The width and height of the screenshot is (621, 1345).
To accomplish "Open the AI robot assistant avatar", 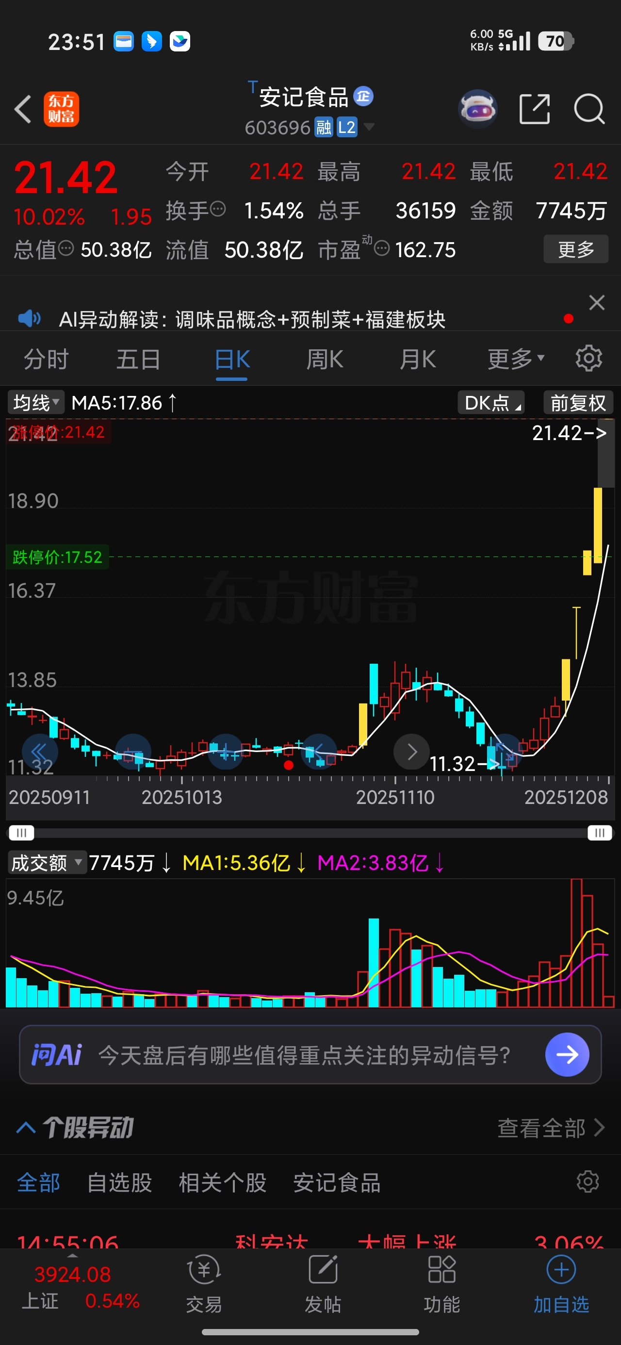I will (x=477, y=109).
